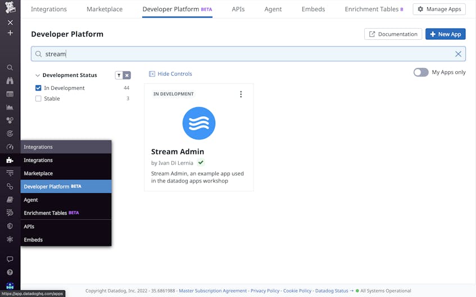Choose Developer Platform BETA in the flyout menu

66,186
